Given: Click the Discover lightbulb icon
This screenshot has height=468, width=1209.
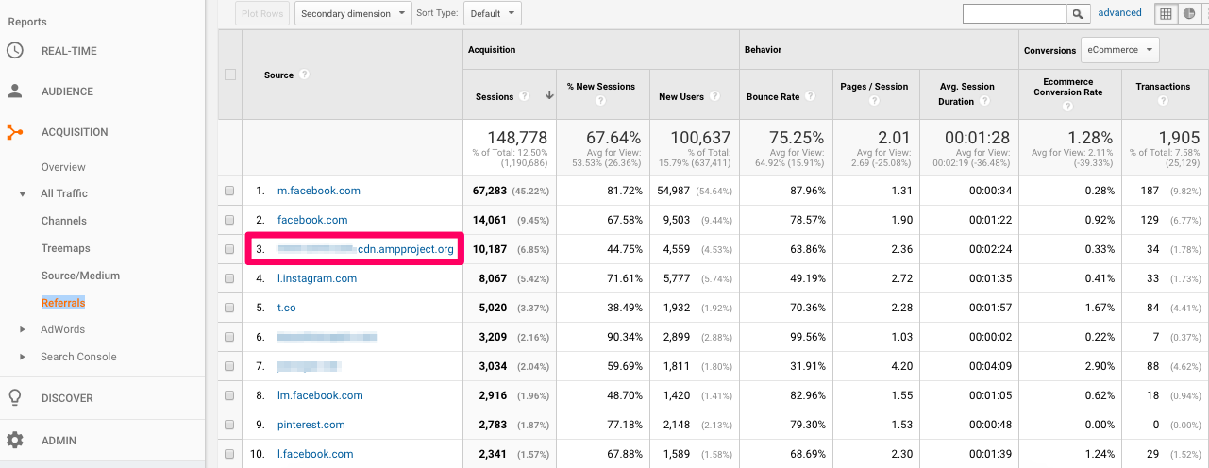Looking at the screenshot, I should [15, 397].
